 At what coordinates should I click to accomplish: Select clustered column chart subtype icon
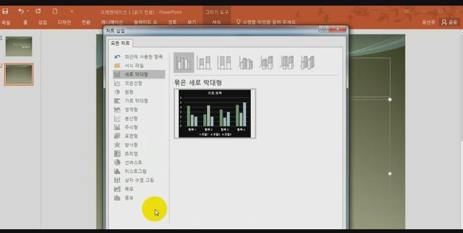coord(184,62)
